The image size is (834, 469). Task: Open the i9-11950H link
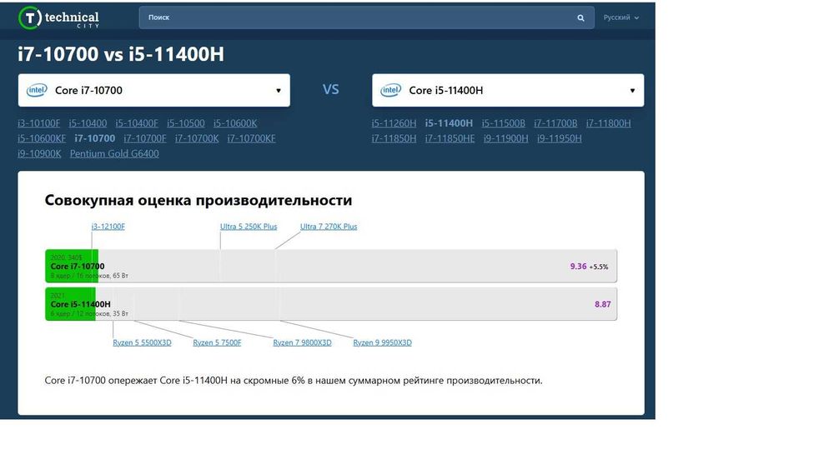[560, 138]
